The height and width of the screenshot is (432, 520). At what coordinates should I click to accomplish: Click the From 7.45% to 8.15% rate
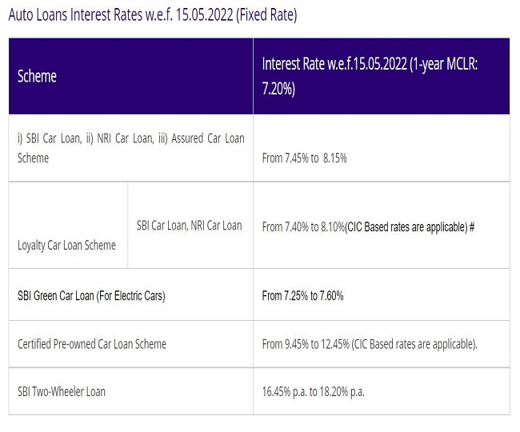pyautogui.click(x=304, y=158)
